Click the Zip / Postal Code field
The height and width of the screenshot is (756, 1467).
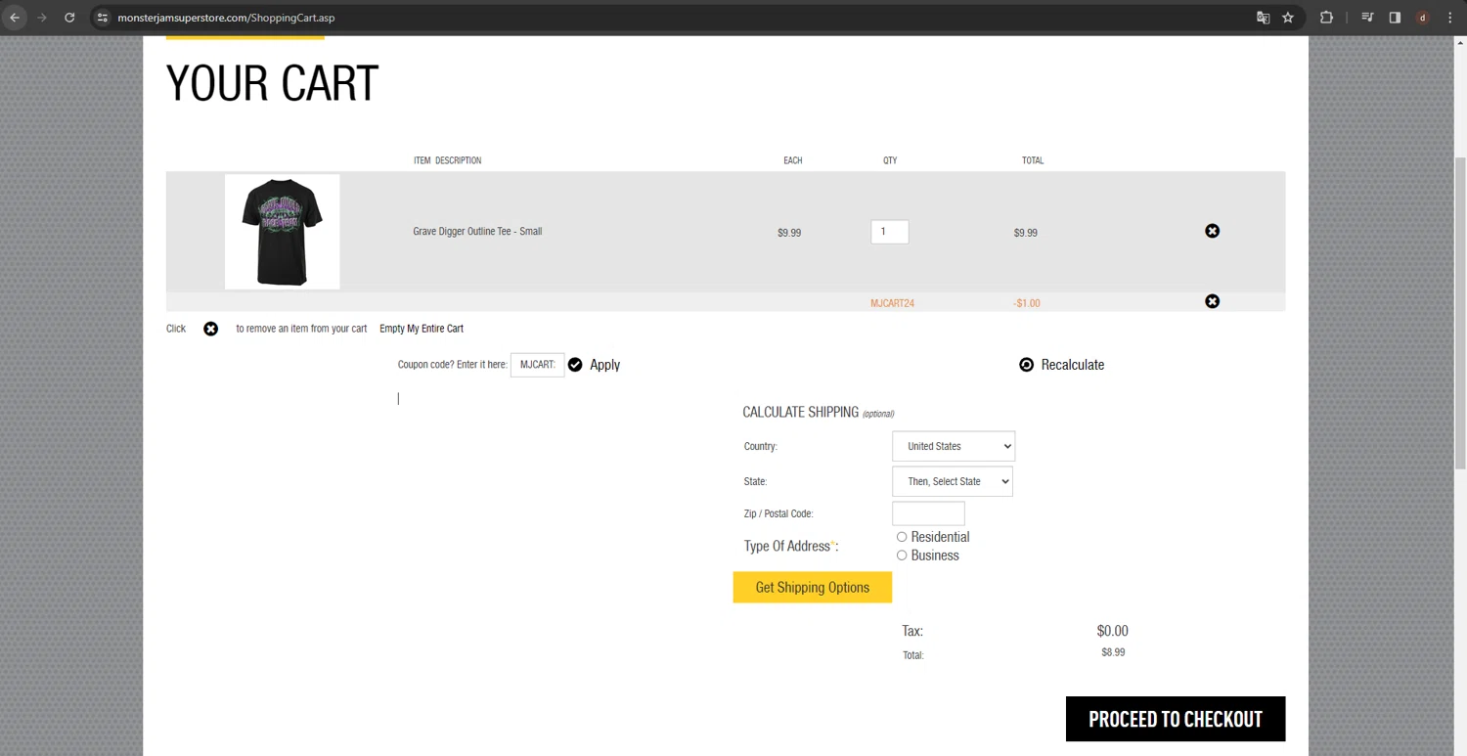click(928, 513)
